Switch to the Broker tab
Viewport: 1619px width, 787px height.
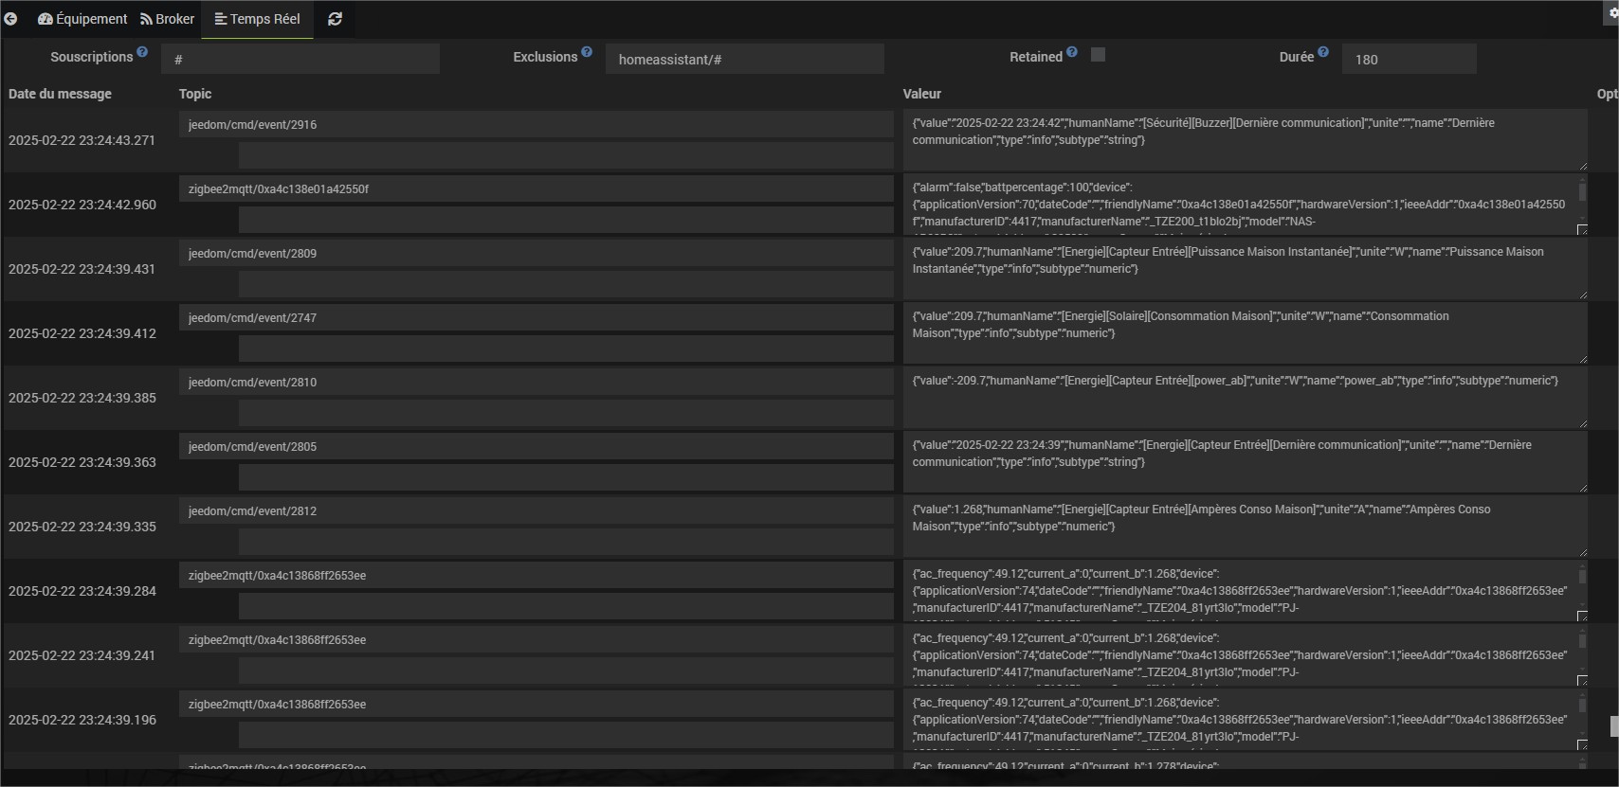(167, 19)
